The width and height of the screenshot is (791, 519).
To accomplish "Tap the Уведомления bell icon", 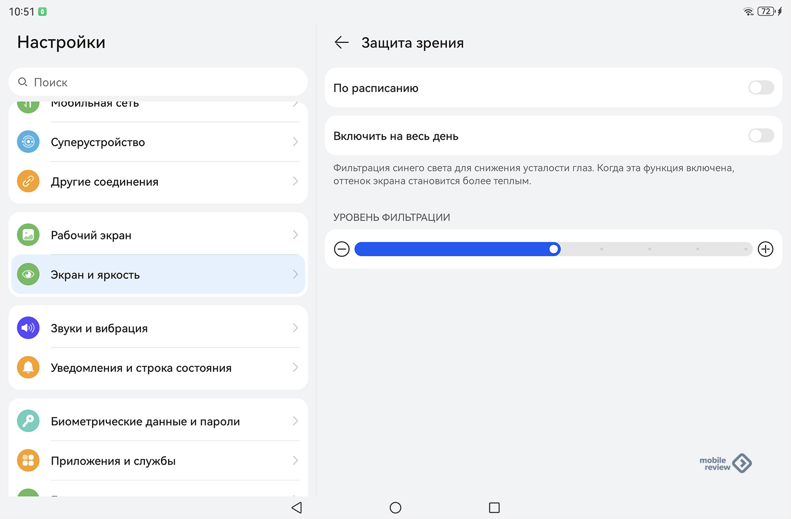I will [28, 367].
